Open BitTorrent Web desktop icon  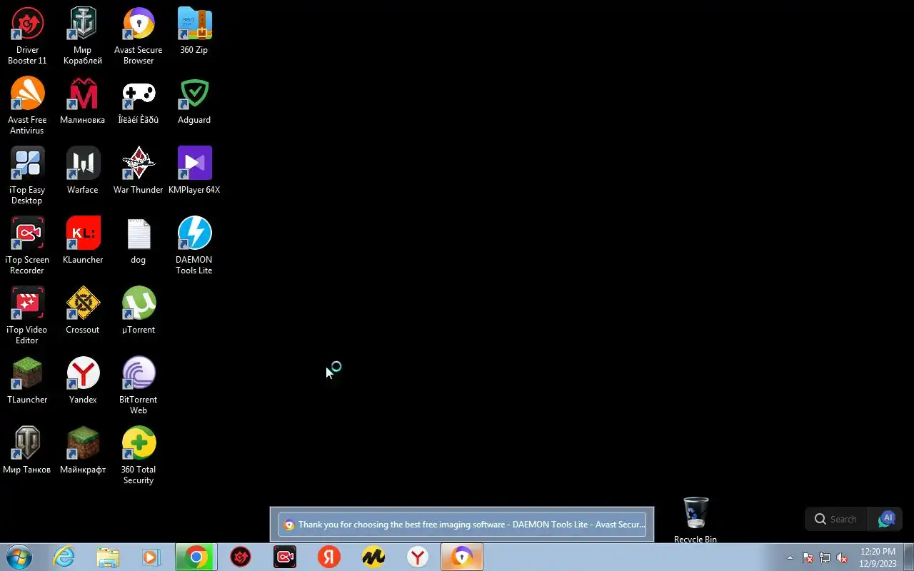tap(139, 385)
